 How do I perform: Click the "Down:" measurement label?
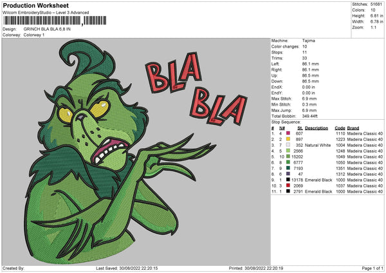[277, 81]
